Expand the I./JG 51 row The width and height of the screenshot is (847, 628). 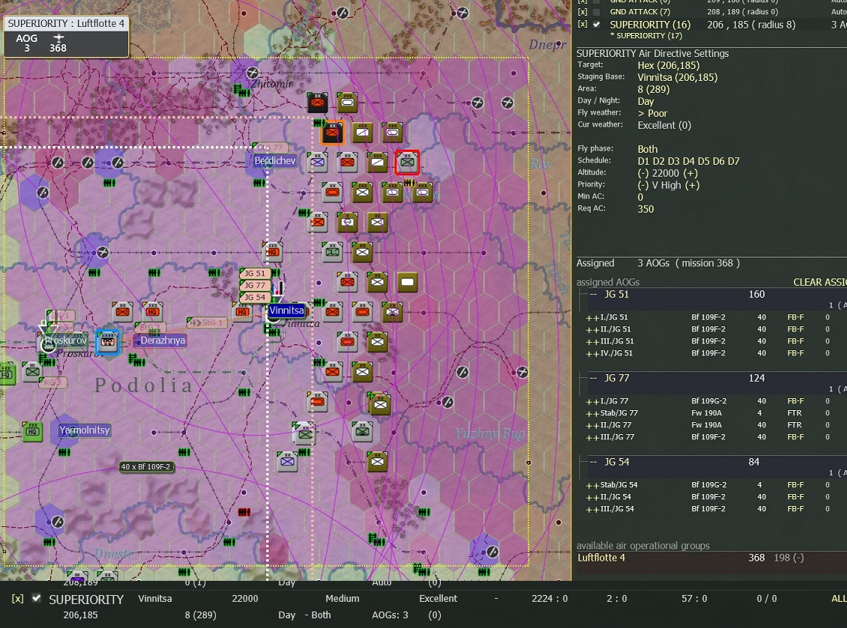tap(593, 318)
